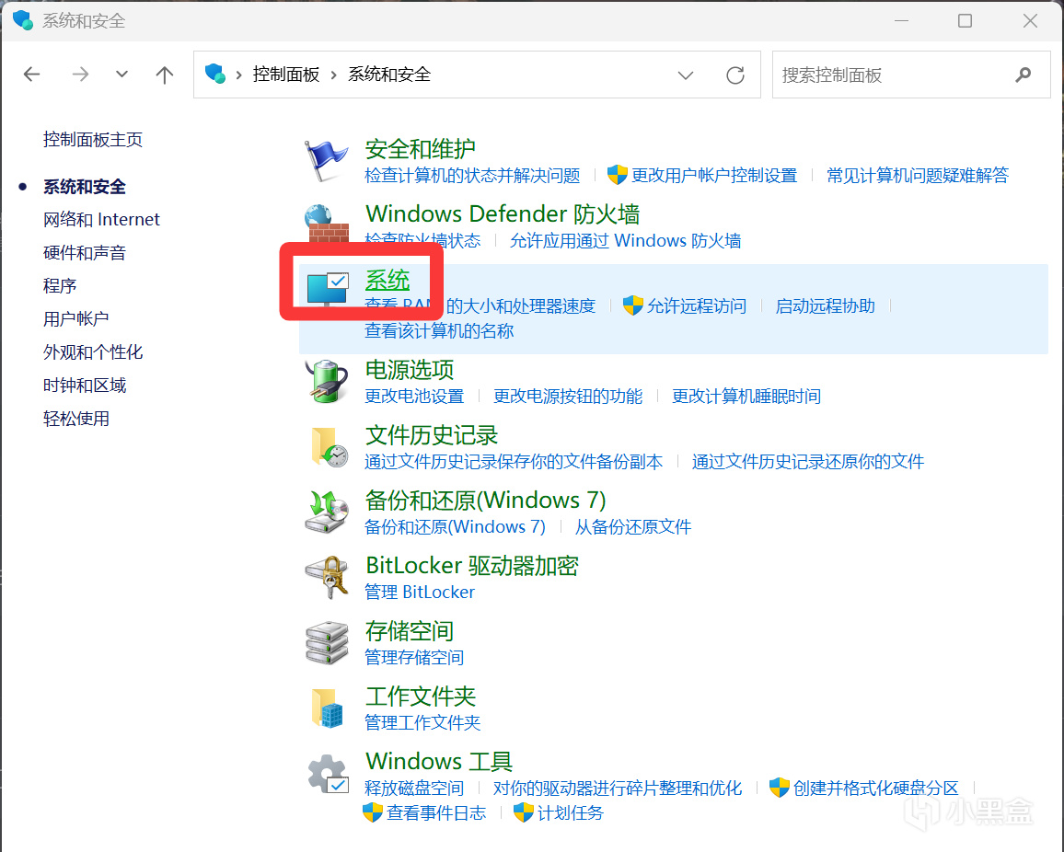Click 管理工作文件夹
1064x852 pixels.
[x=422, y=723]
